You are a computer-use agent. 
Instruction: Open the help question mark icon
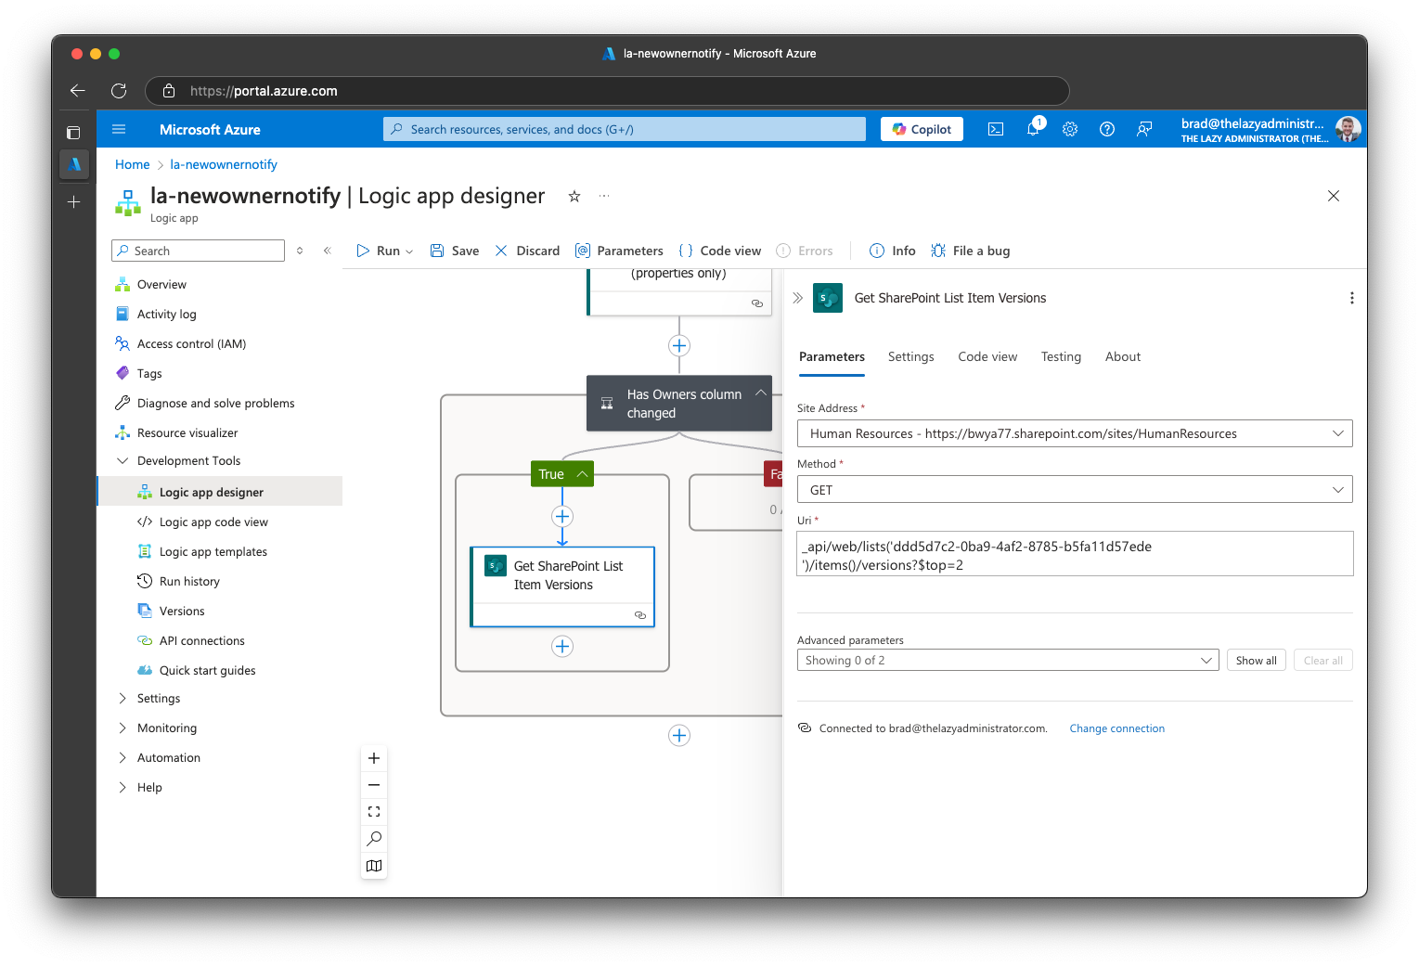pos(1107,129)
